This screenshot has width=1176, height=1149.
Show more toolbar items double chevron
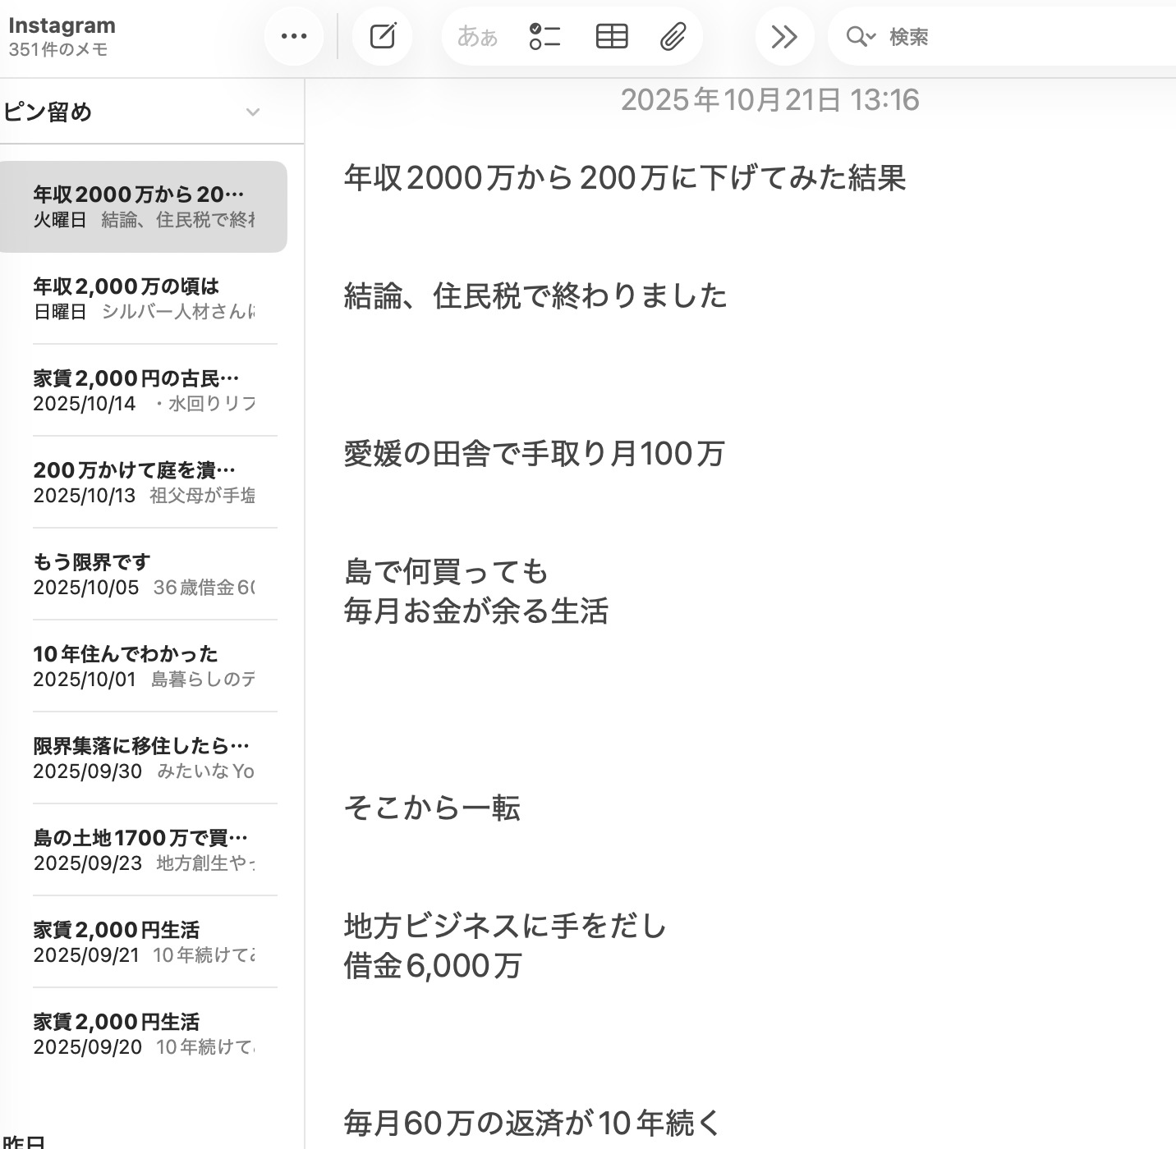(784, 37)
